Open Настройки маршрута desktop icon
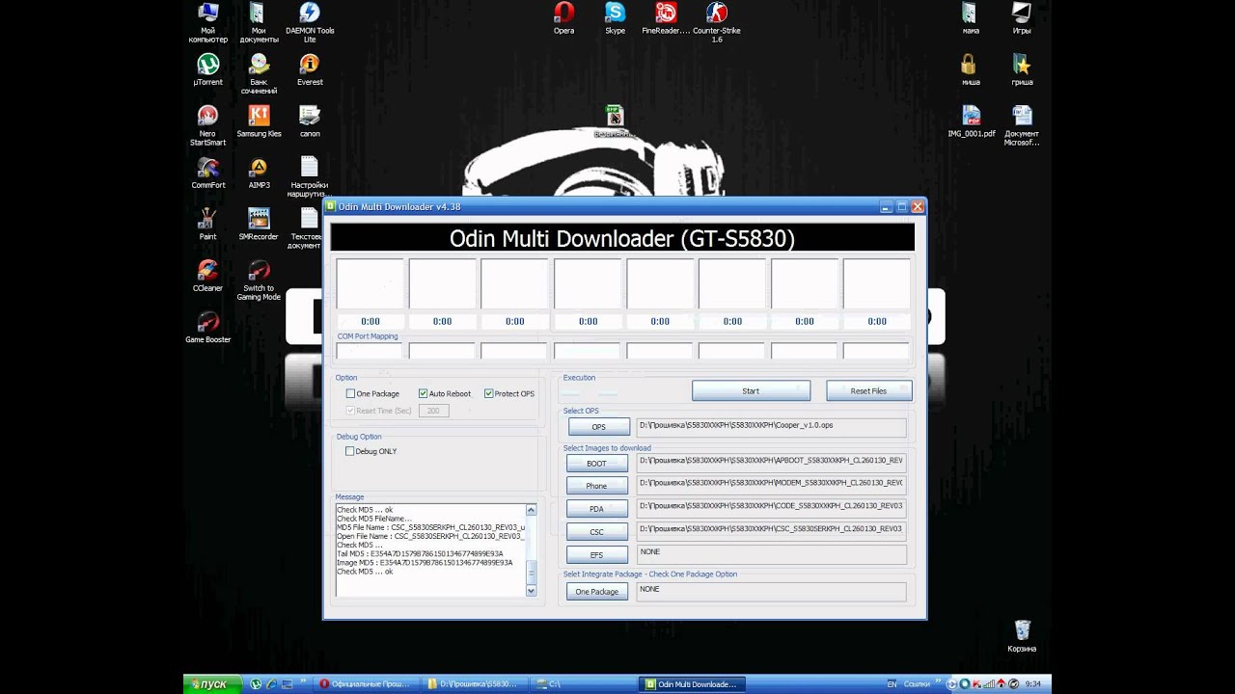Image resolution: width=1235 pixels, height=694 pixels. point(310,177)
